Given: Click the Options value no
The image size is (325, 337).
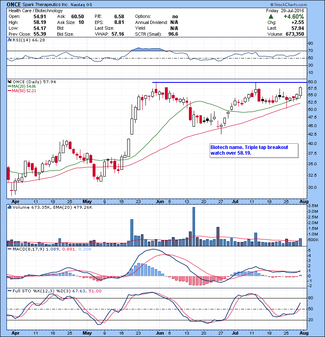Looking at the screenshot, I should coord(175,17).
